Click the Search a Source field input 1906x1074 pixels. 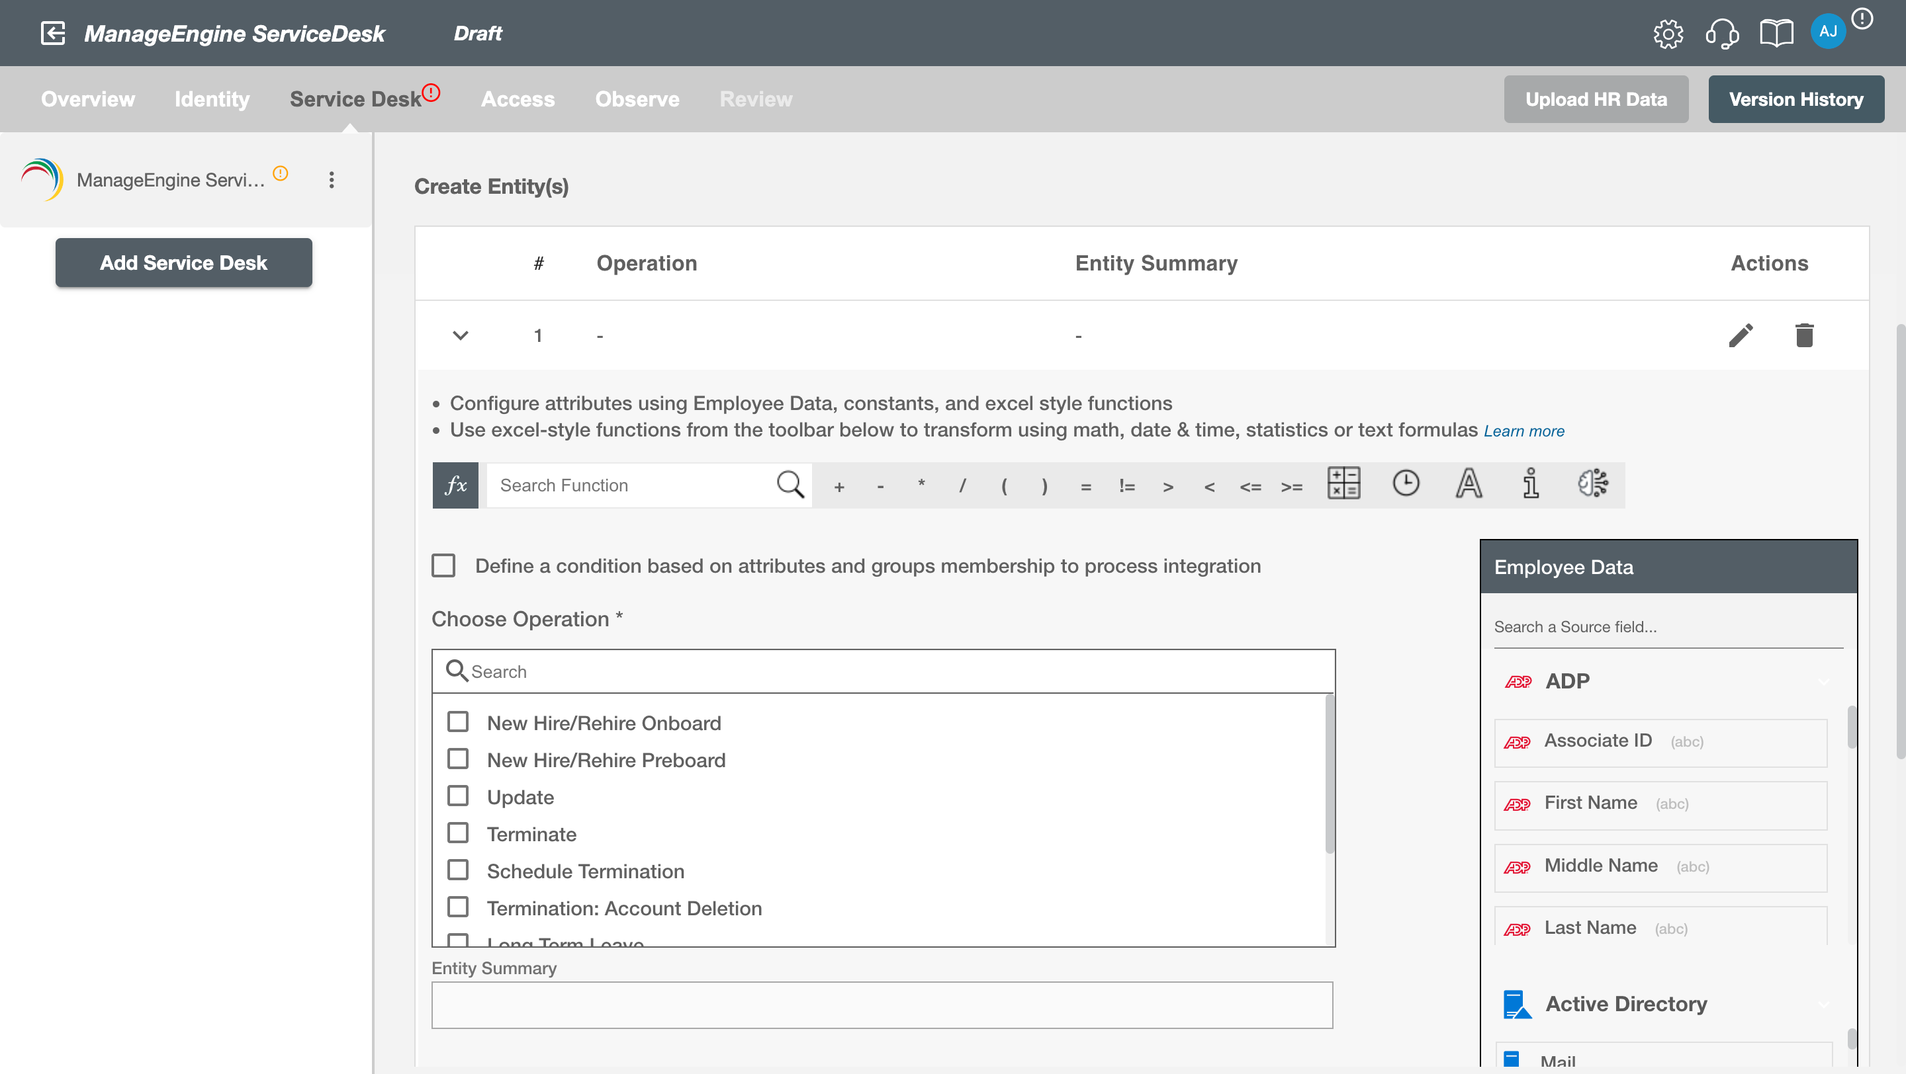coord(1668,627)
